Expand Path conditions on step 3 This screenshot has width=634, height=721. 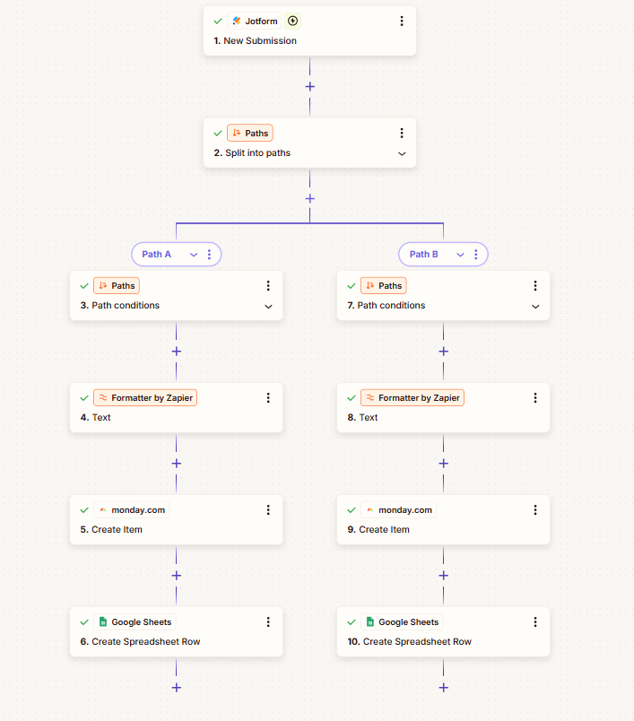267,306
